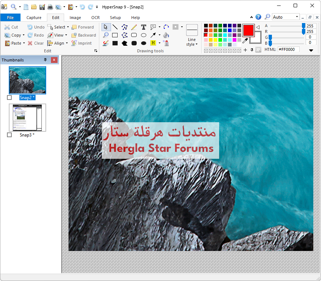Expand the Align dropdown menu
This screenshot has width=321, height=281.
(x=67, y=43)
